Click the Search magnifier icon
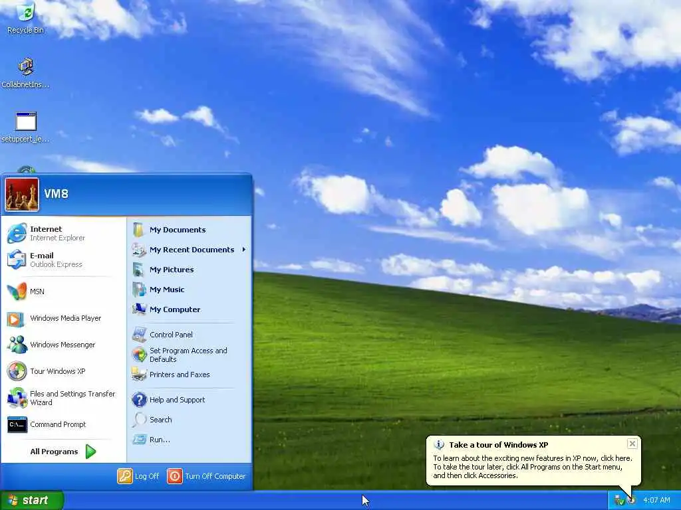681x510 pixels. [x=139, y=420]
